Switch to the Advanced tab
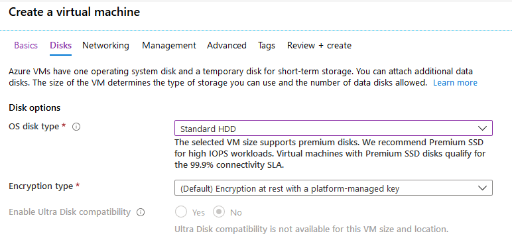The width and height of the screenshot is (512, 252). (x=227, y=45)
